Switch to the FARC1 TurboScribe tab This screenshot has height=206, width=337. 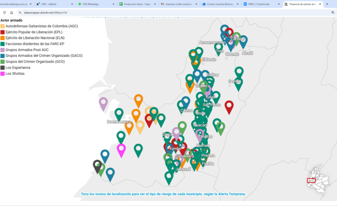coord(259,4)
